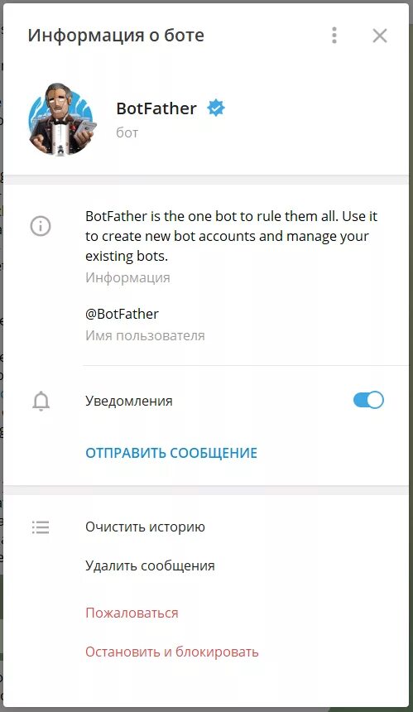
Task: Click the BotFather name heading
Action: coord(156,108)
